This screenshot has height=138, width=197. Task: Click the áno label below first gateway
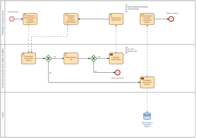coord(51,73)
